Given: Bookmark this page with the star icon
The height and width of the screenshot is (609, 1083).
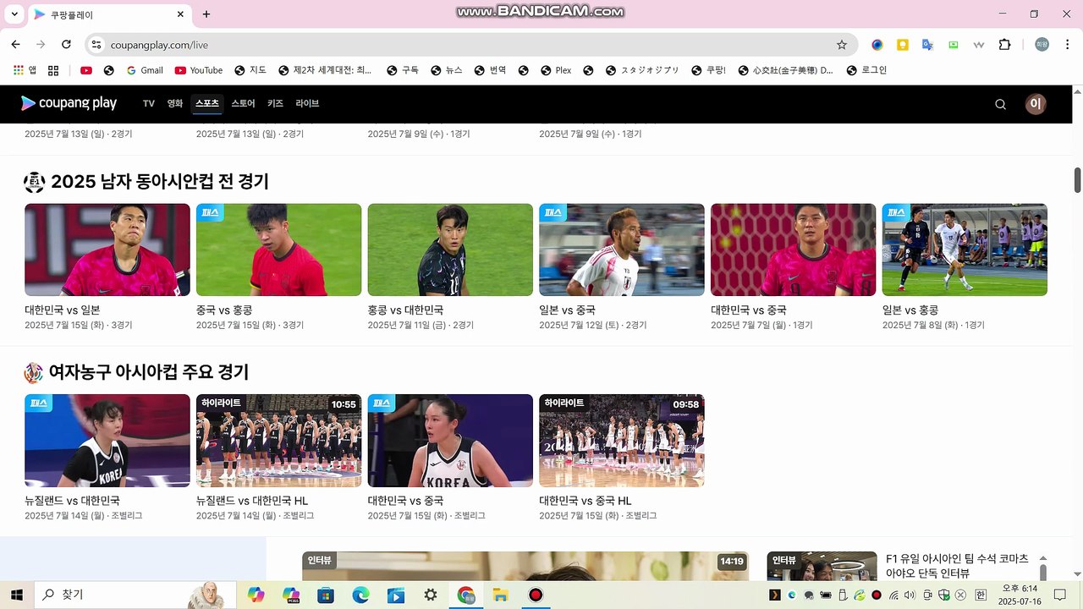Looking at the screenshot, I should pyautogui.click(x=841, y=45).
